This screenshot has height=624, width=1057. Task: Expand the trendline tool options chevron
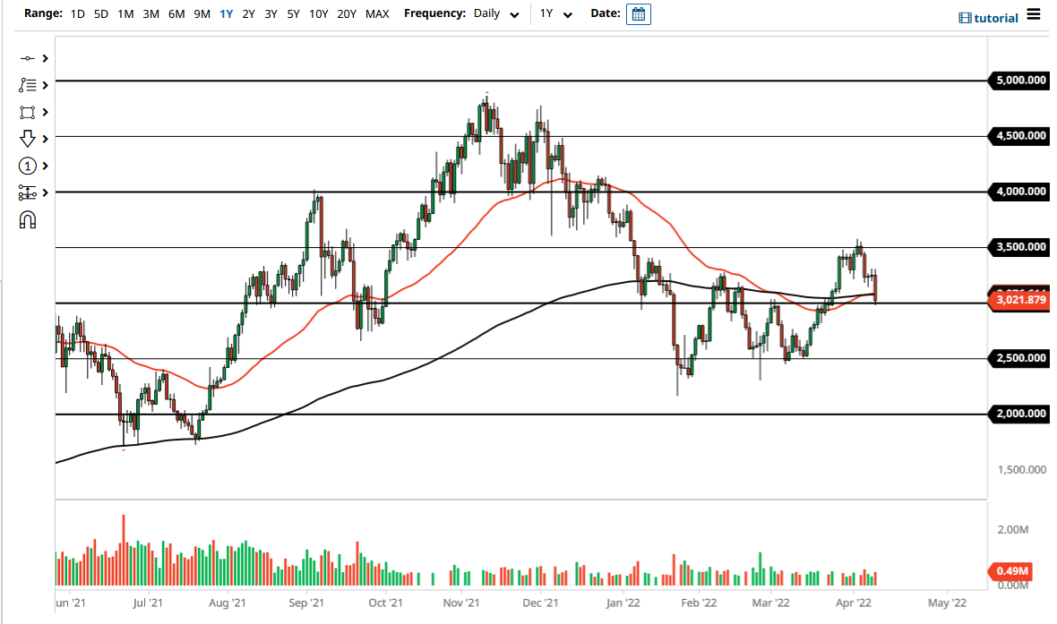(x=43, y=58)
